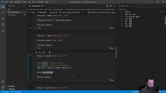Select Python 3.8.8 kernel picker

click(102, 12)
